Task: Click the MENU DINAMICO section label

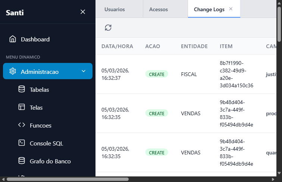Action: (23, 57)
